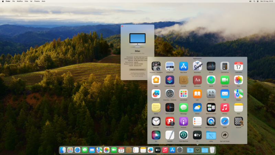This screenshot has height=155, width=275.
Task: Open Launchpad from the Dock
Action: pos(70,150)
